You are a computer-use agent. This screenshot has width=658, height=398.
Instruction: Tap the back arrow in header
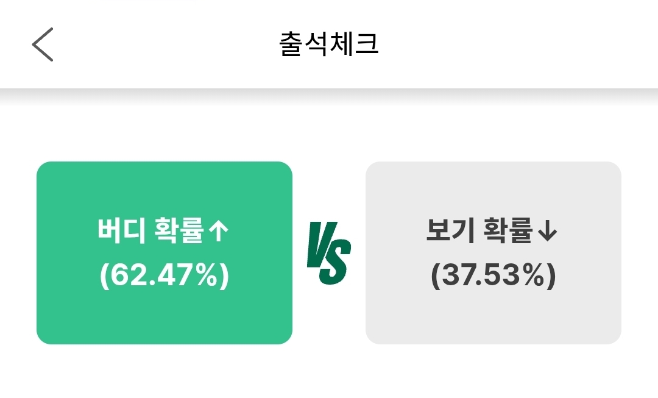tap(43, 44)
